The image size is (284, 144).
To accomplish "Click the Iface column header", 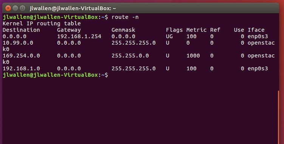I will click(x=256, y=30).
